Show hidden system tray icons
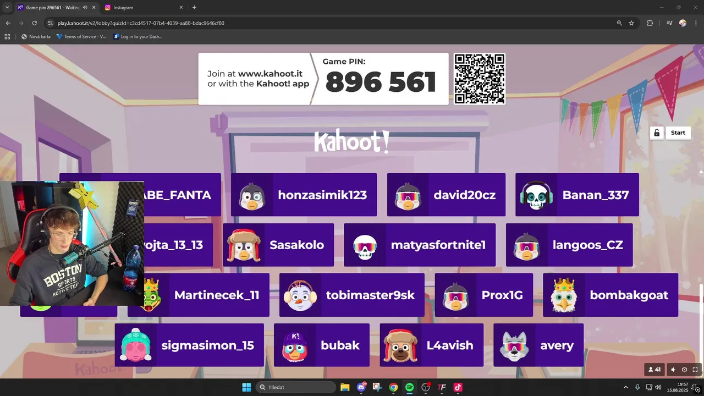 tap(625, 387)
